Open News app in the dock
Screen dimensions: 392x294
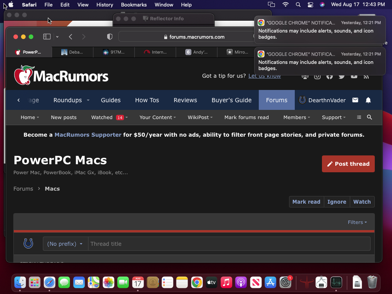(256, 283)
